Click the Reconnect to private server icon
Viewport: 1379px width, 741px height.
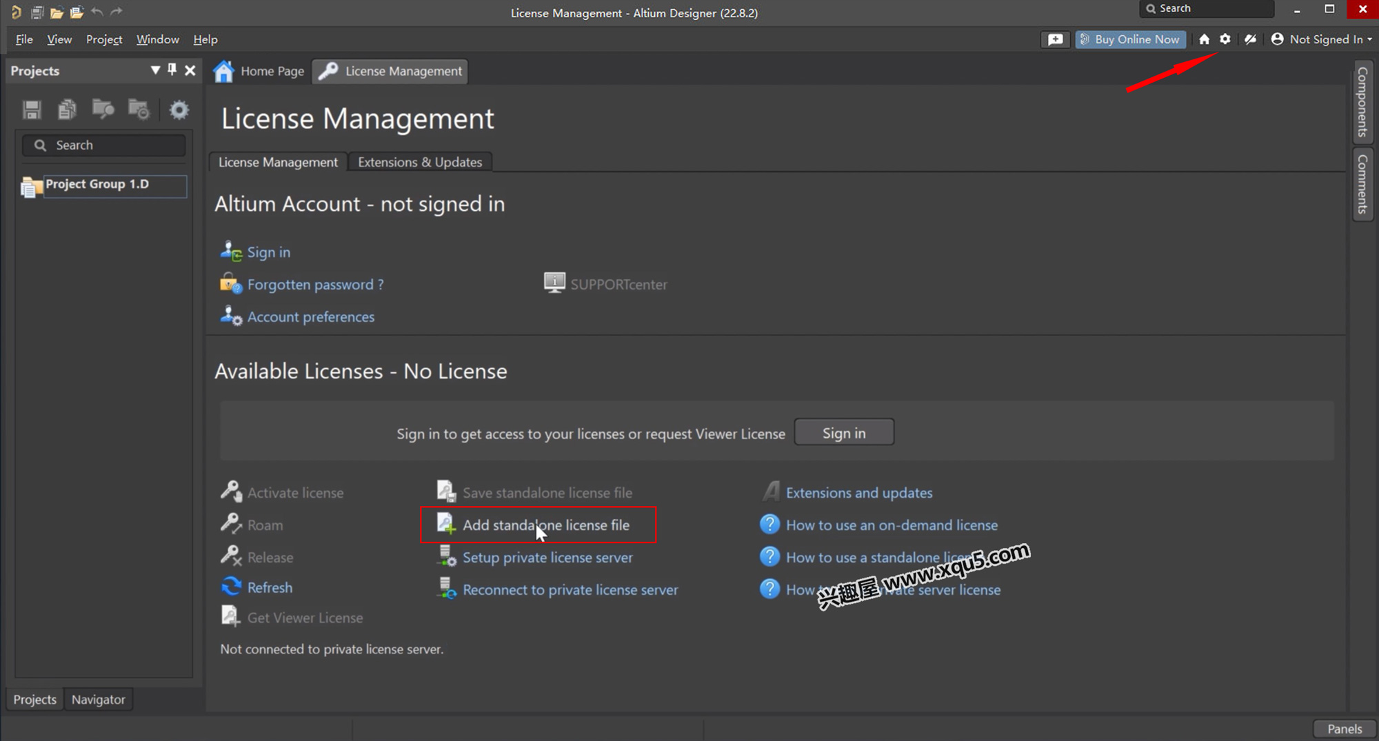coord(447,588)
